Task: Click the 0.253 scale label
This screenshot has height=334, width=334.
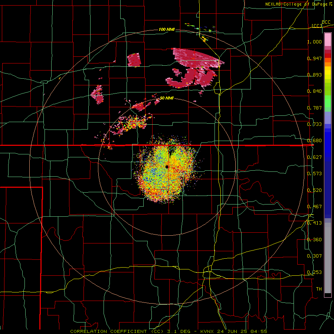Action: point(314,272)
